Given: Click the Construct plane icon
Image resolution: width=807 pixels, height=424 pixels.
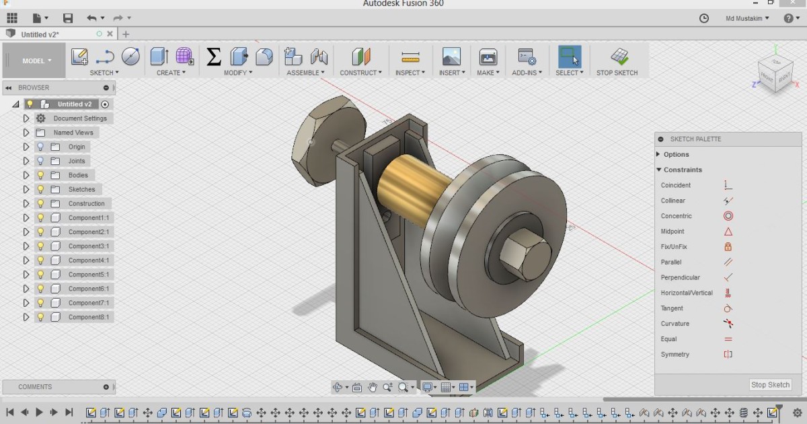Looking at the screenshot, I should [361, 57].
